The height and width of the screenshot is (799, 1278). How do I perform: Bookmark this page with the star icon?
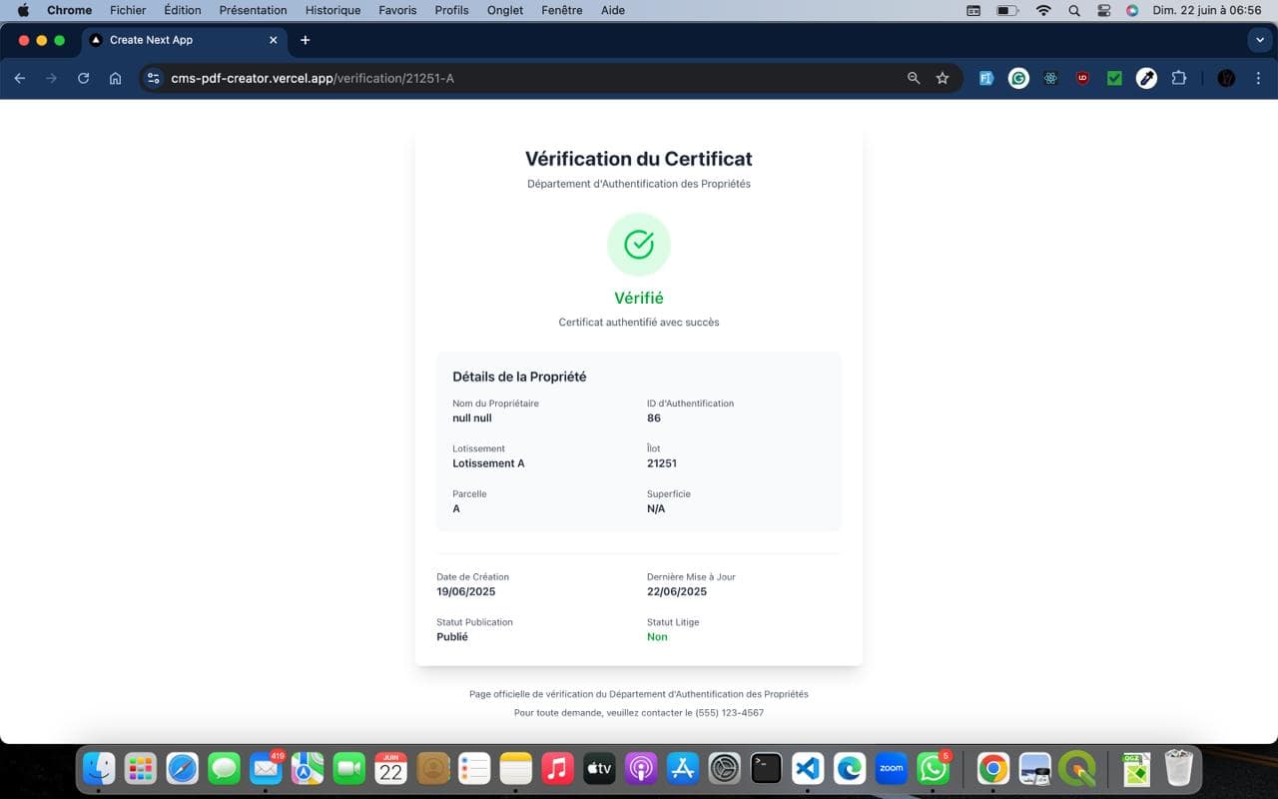(x=942, y=78)
